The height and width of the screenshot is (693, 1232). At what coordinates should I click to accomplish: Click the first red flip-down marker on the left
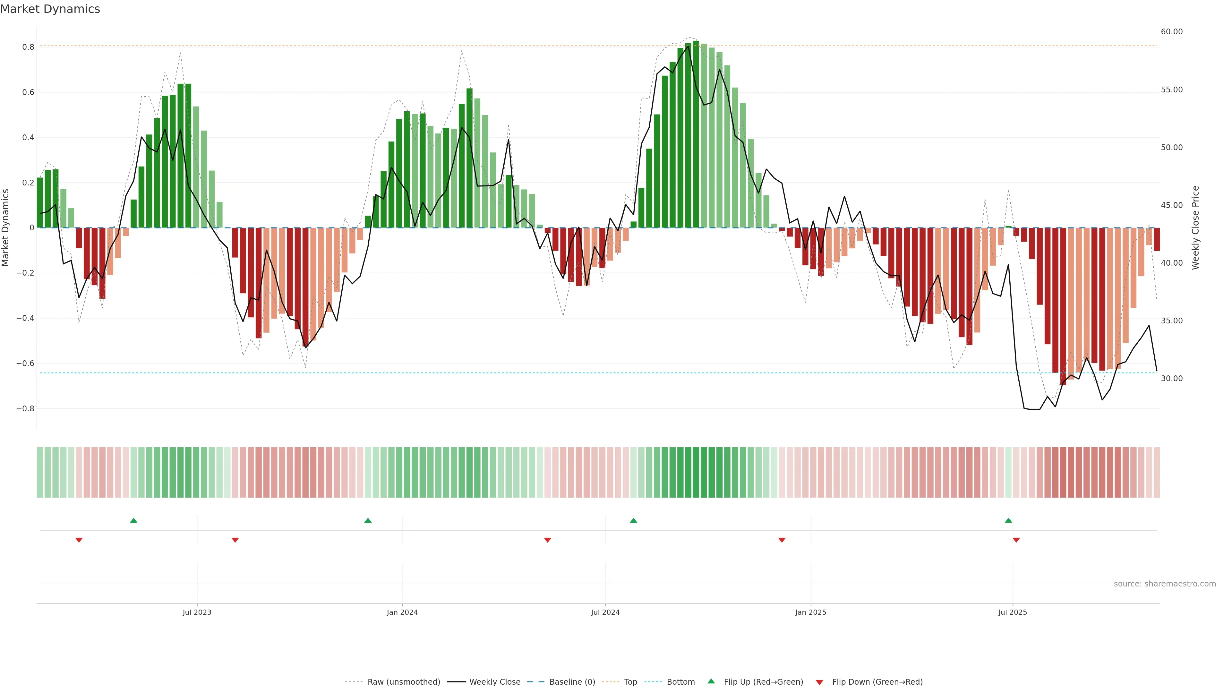click(x=79, y=540)
